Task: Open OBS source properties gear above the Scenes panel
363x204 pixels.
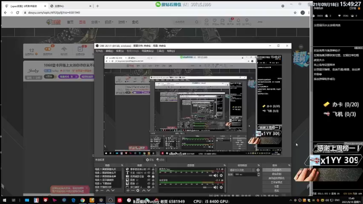Action: tap(150, 160)
